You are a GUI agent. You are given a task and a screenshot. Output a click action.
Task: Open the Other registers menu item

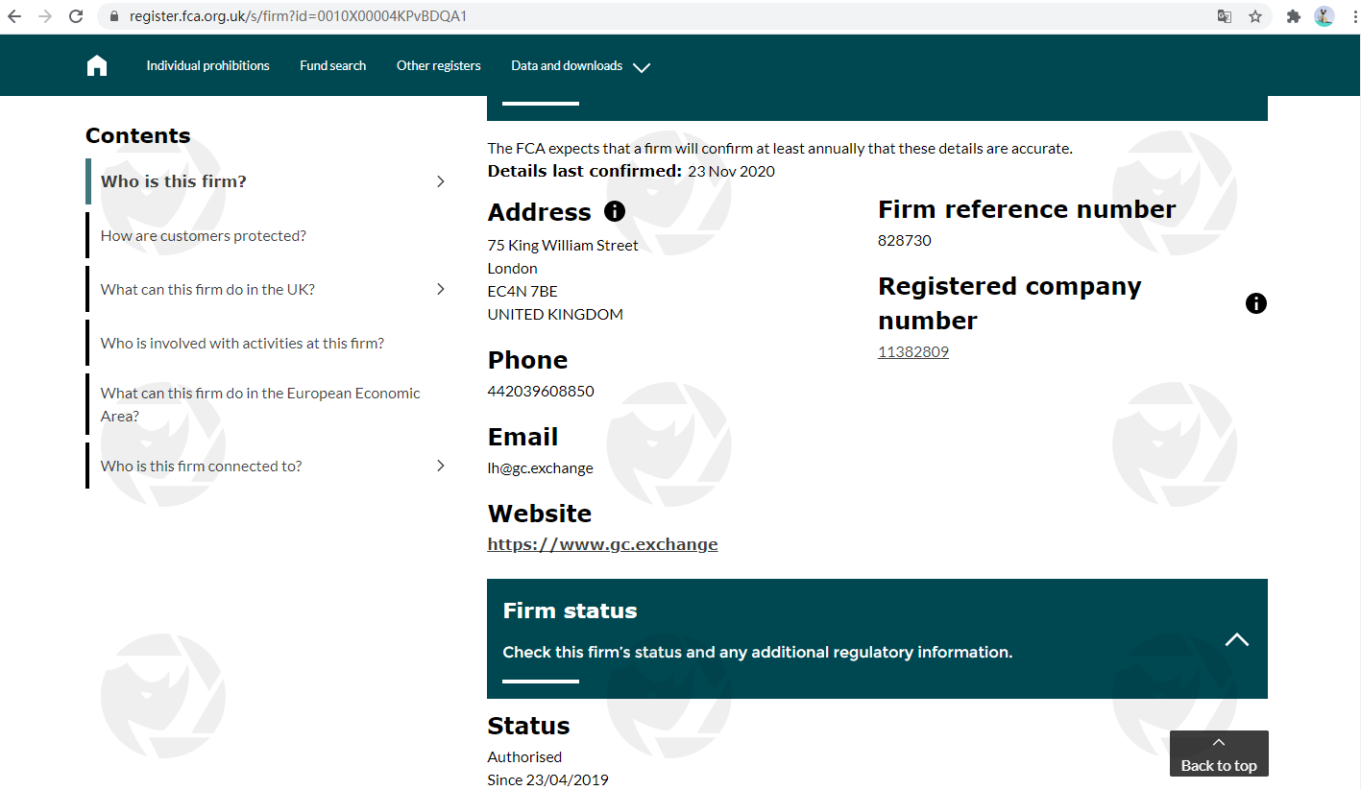click(438, 65)
